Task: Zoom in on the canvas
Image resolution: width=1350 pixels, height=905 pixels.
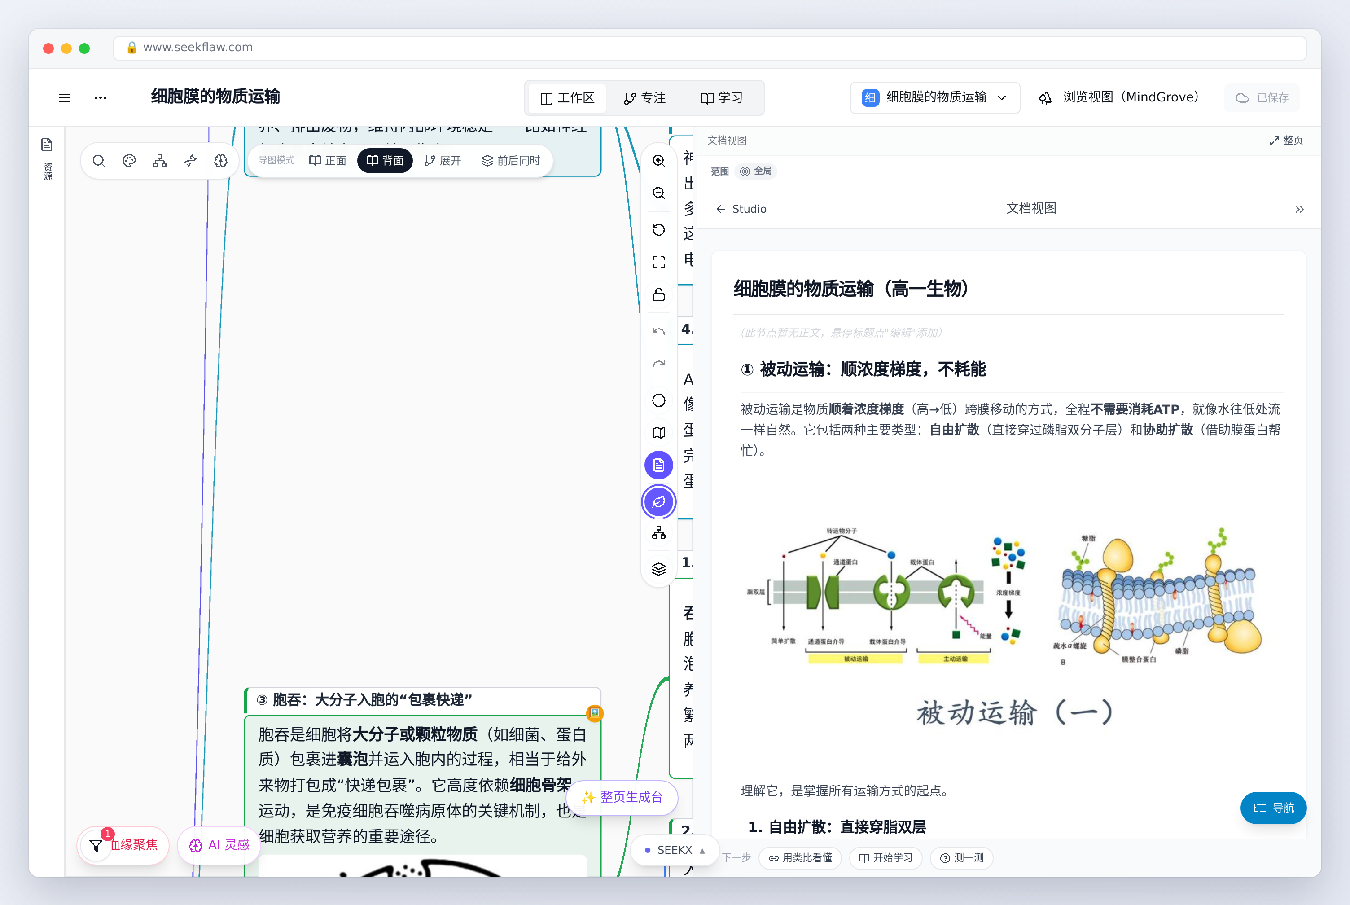Action: pyautogui.click(x=659, y=160)
